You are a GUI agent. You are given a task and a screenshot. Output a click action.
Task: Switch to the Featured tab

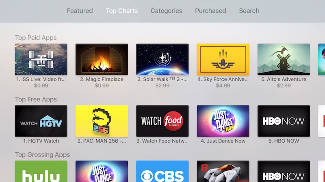(80, 11)
